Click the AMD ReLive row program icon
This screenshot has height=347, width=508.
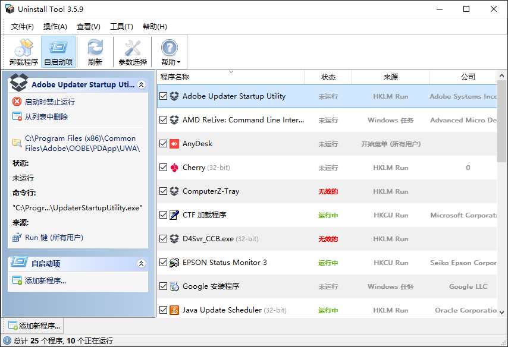click(x=174, y=120)
